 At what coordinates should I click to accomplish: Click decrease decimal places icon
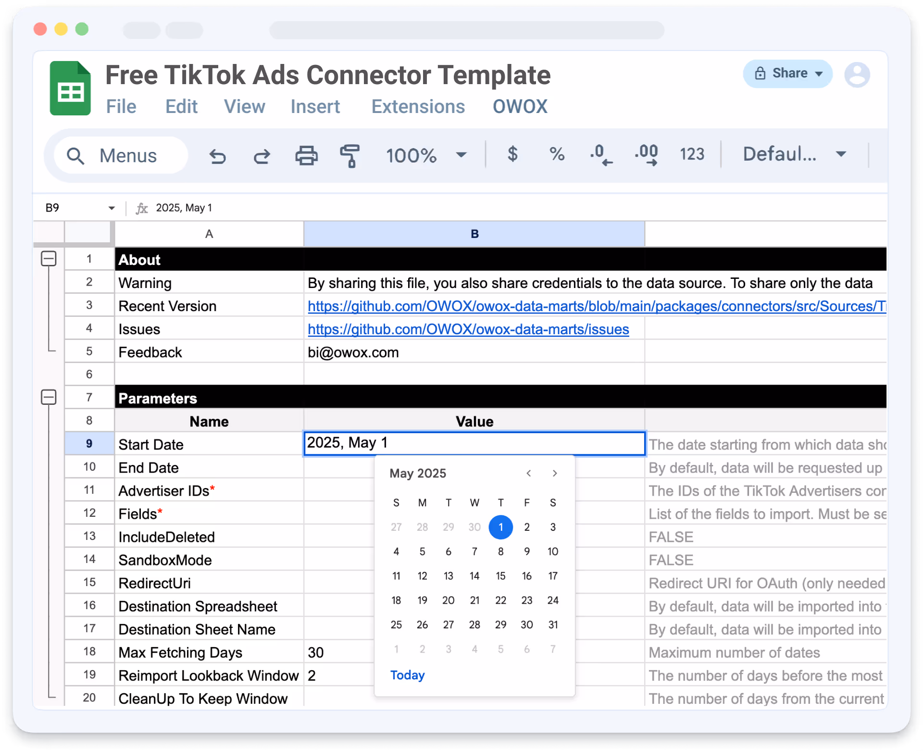click(x=601, y=155)
